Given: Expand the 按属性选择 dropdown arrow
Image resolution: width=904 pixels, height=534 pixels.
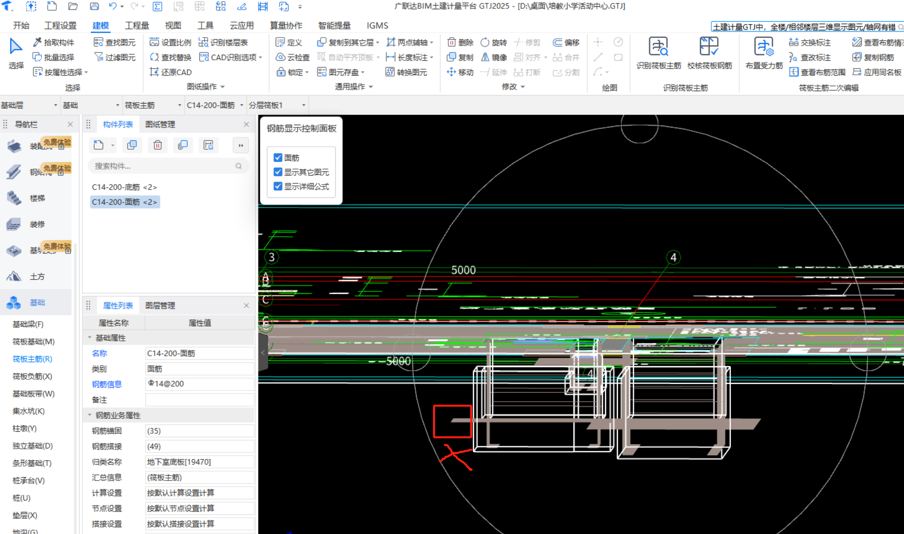Looking at the screenshot, I should (86, 72).
